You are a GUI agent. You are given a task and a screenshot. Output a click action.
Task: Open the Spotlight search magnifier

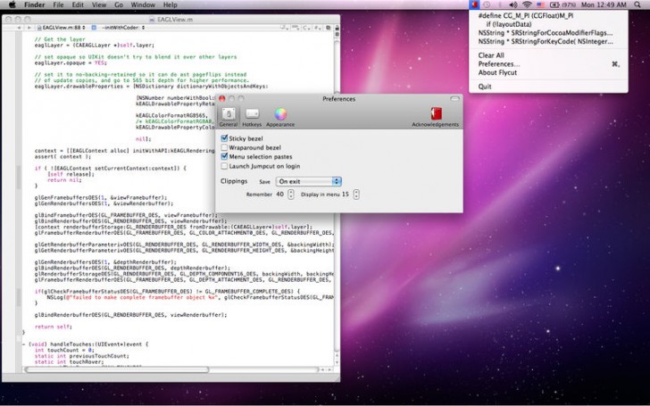(638, 5)
